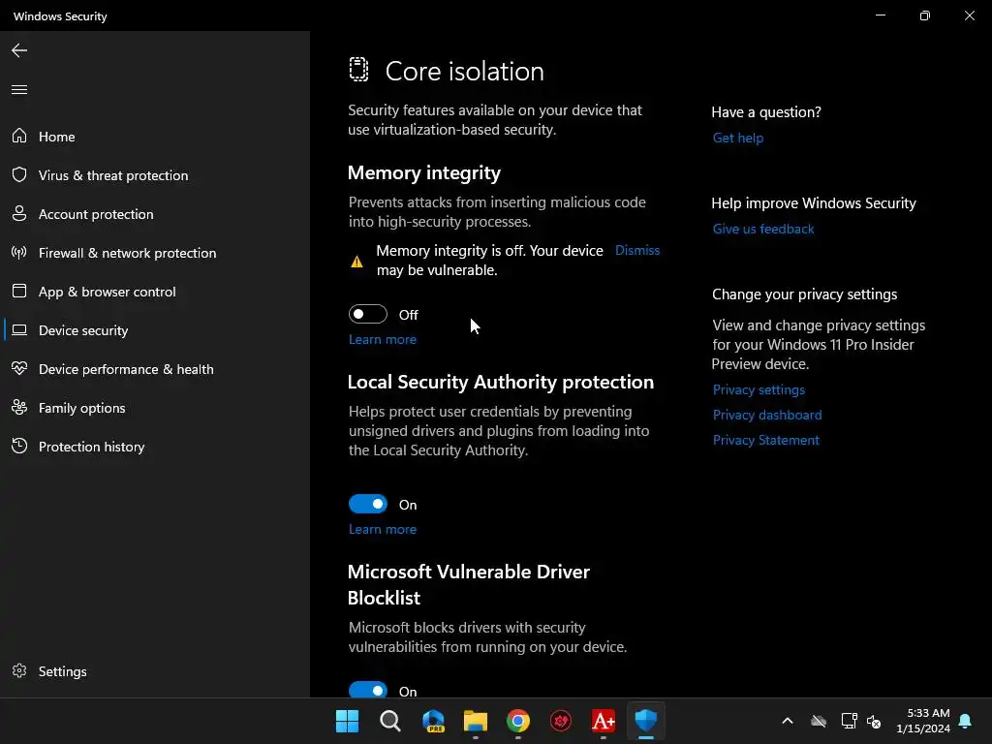Click the Account protection person icon
The image size is (992, 744).
(19, 214)
